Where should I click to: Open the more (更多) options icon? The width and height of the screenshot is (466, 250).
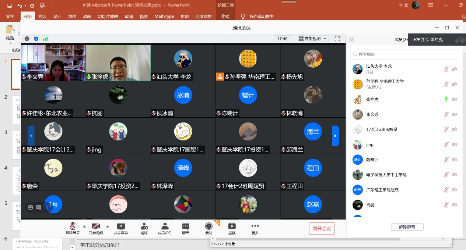coord(255,226)
